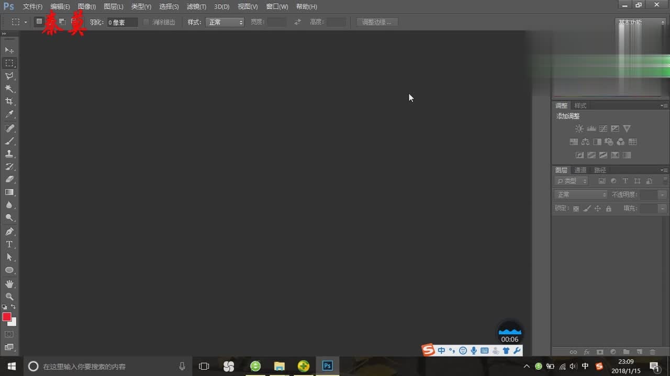
Task: Select the Rectangular Marquee tool
Action: (x=9, y=63)
